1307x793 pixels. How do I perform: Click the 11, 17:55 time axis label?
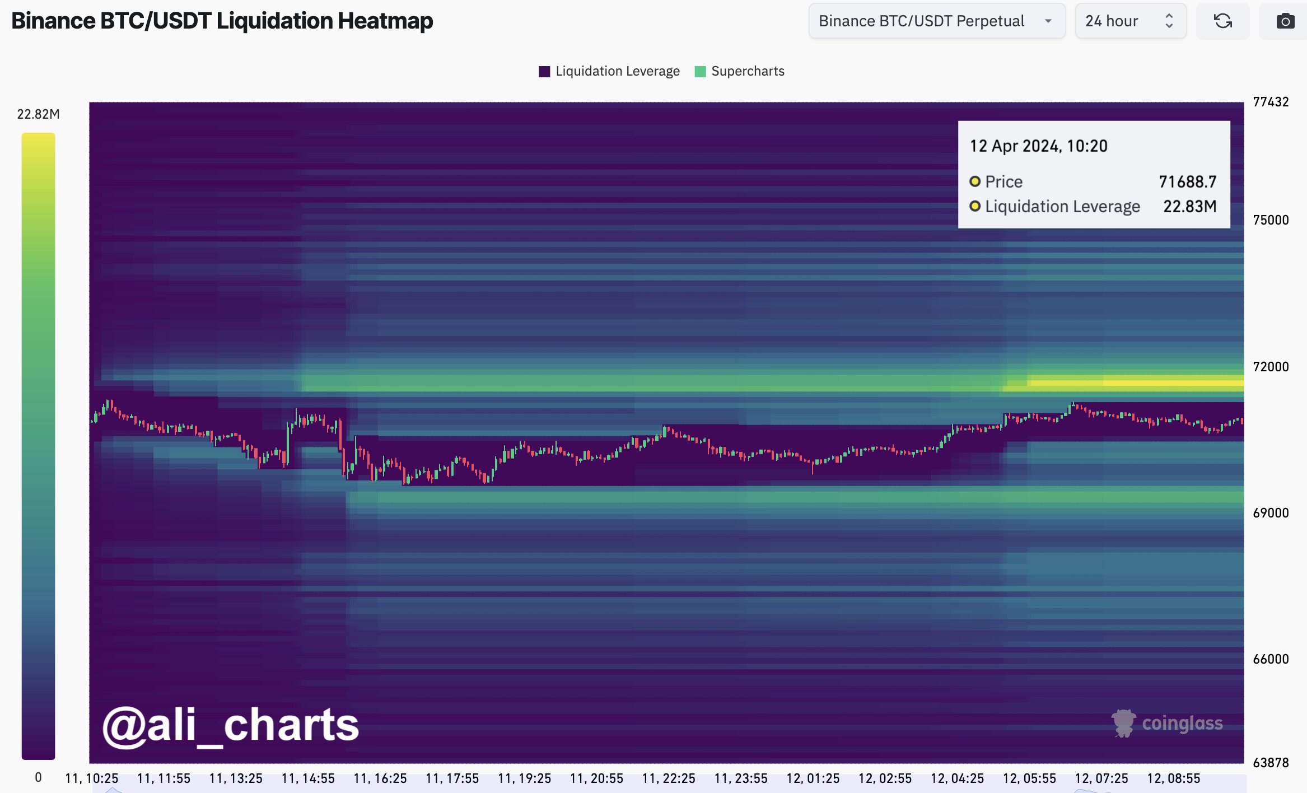pos(452,778)
